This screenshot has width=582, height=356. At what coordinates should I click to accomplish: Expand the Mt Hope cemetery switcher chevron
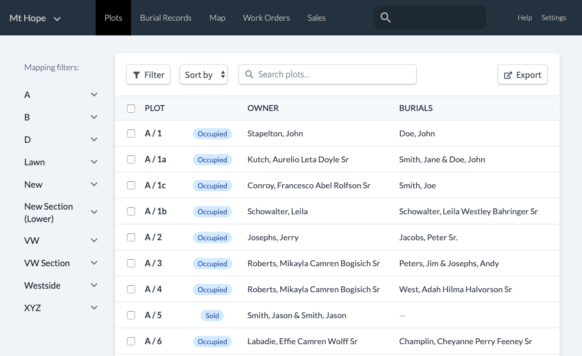pos(57,18)
